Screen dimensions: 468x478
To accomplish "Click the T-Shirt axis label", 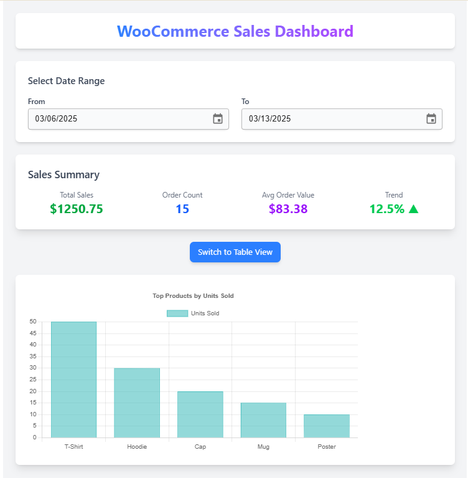I will pos(73,447).
